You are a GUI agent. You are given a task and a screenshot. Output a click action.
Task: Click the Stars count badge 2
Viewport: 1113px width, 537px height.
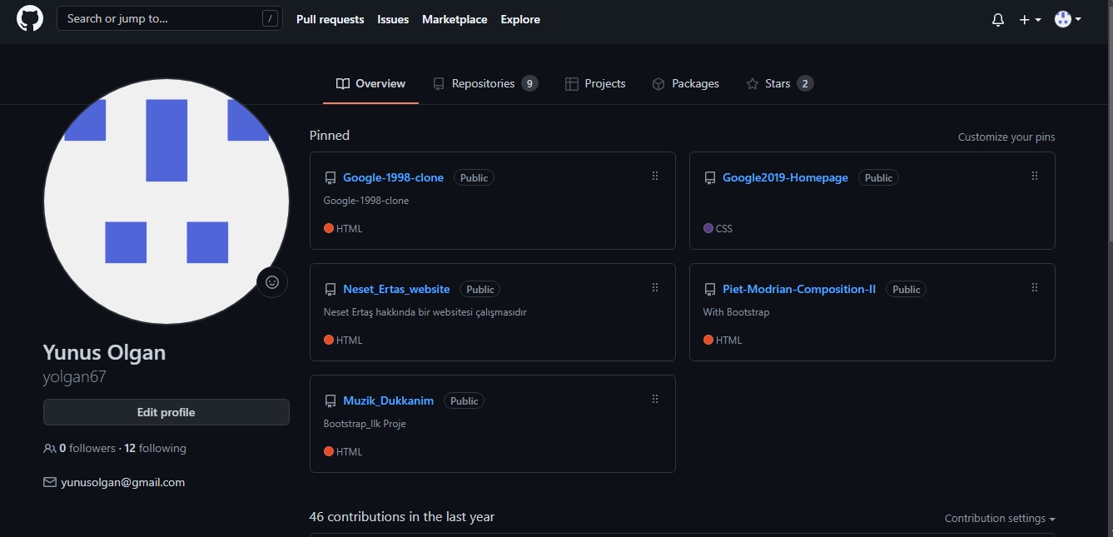click(805, 83)
